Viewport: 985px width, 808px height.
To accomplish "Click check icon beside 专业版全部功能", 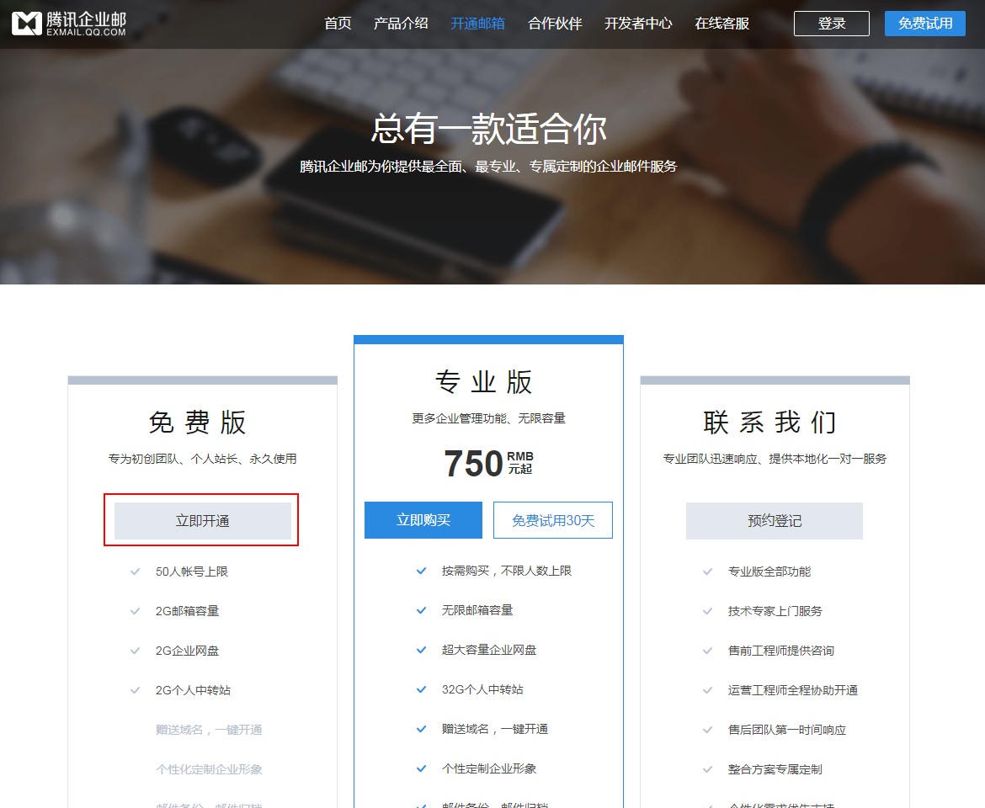I will coord(707,571).
